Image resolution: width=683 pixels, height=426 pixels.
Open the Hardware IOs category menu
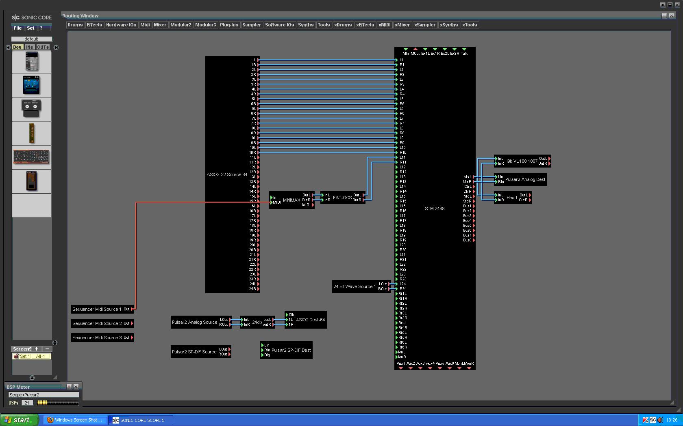(121, 25)
